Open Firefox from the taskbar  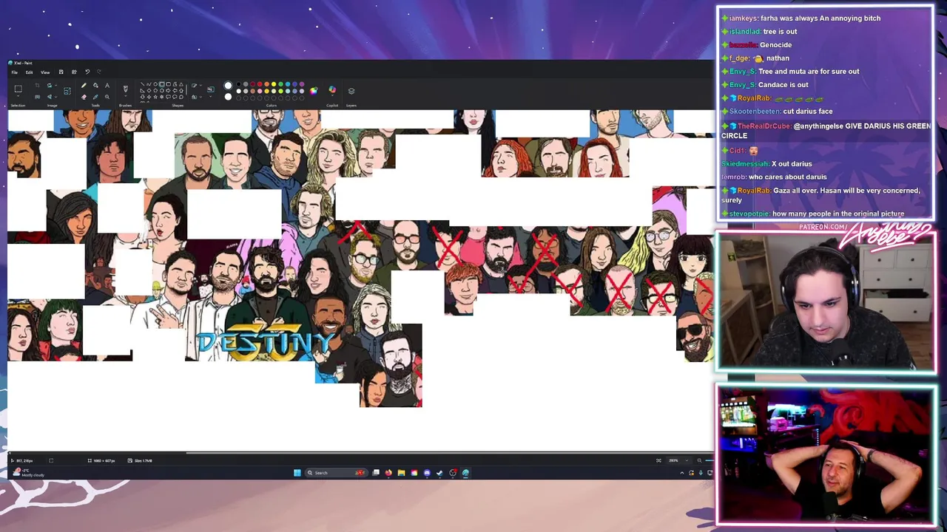pyautogui.click(x=388, y=473)
